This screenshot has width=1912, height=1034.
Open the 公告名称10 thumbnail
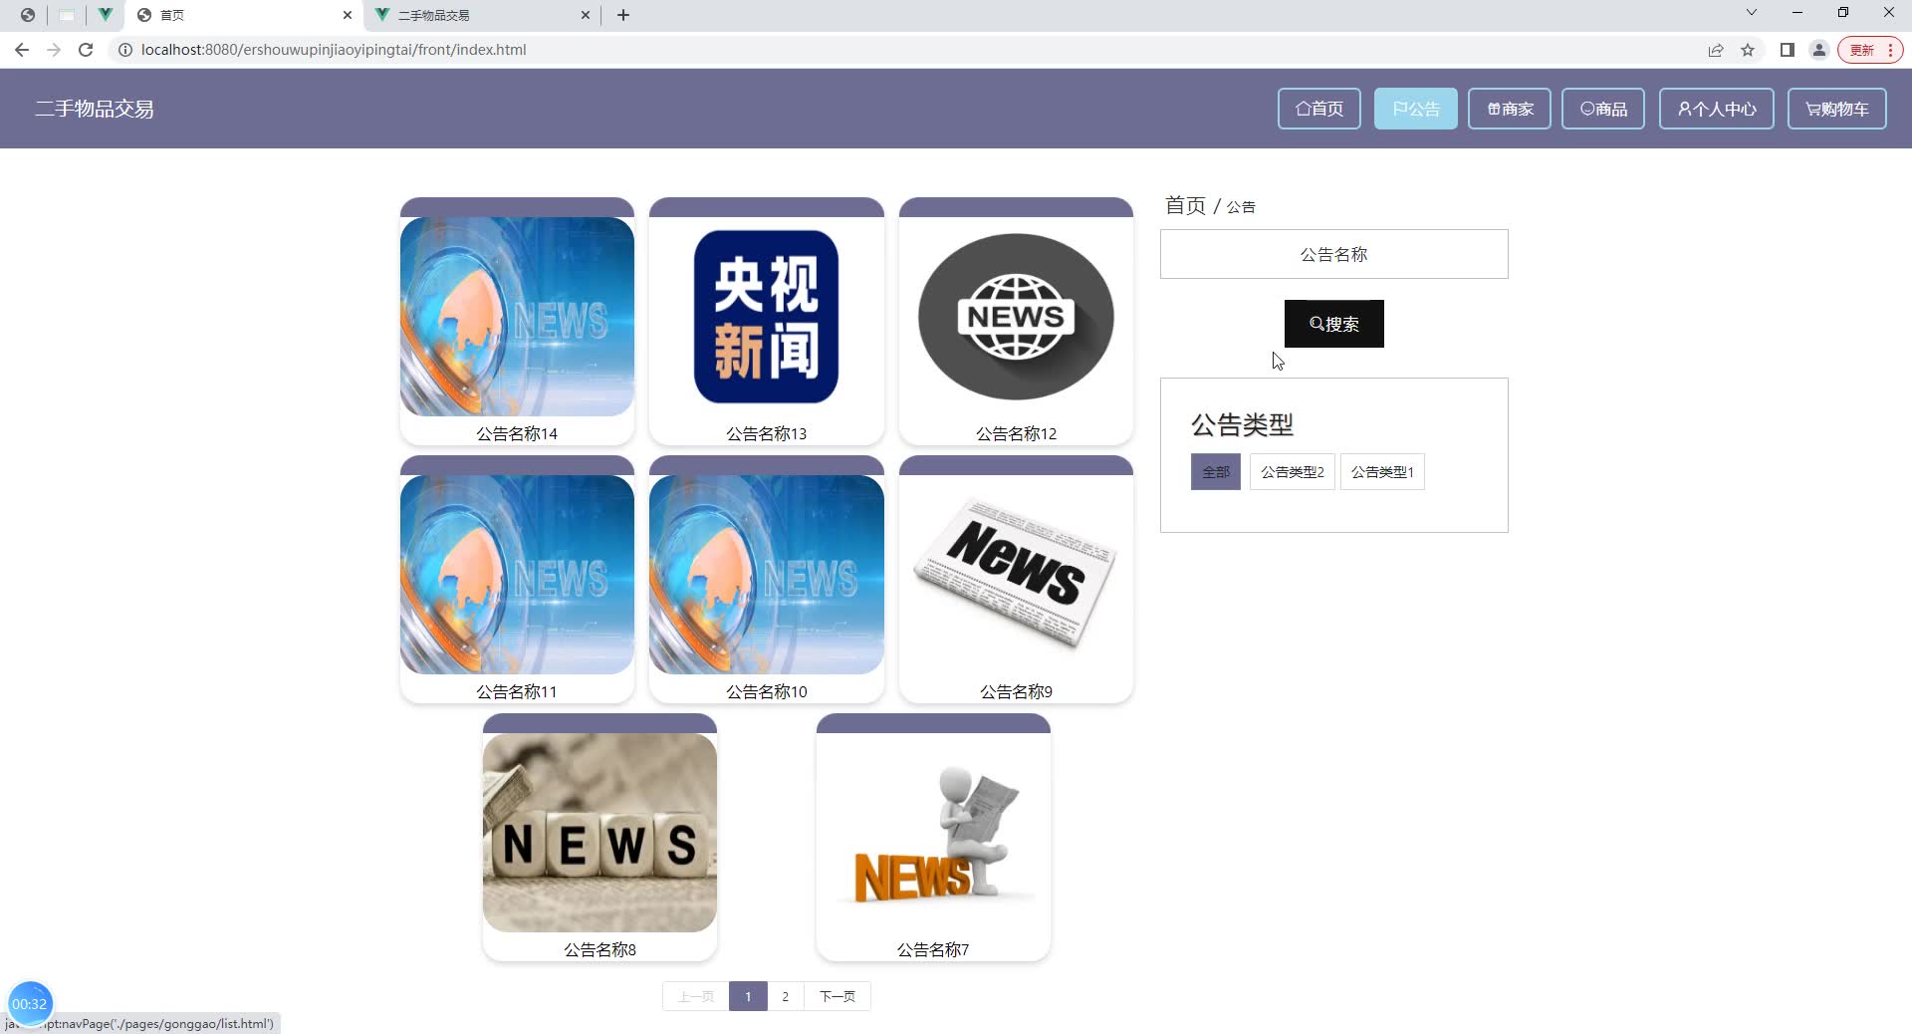pyautogui.click(x=767, y=575)
